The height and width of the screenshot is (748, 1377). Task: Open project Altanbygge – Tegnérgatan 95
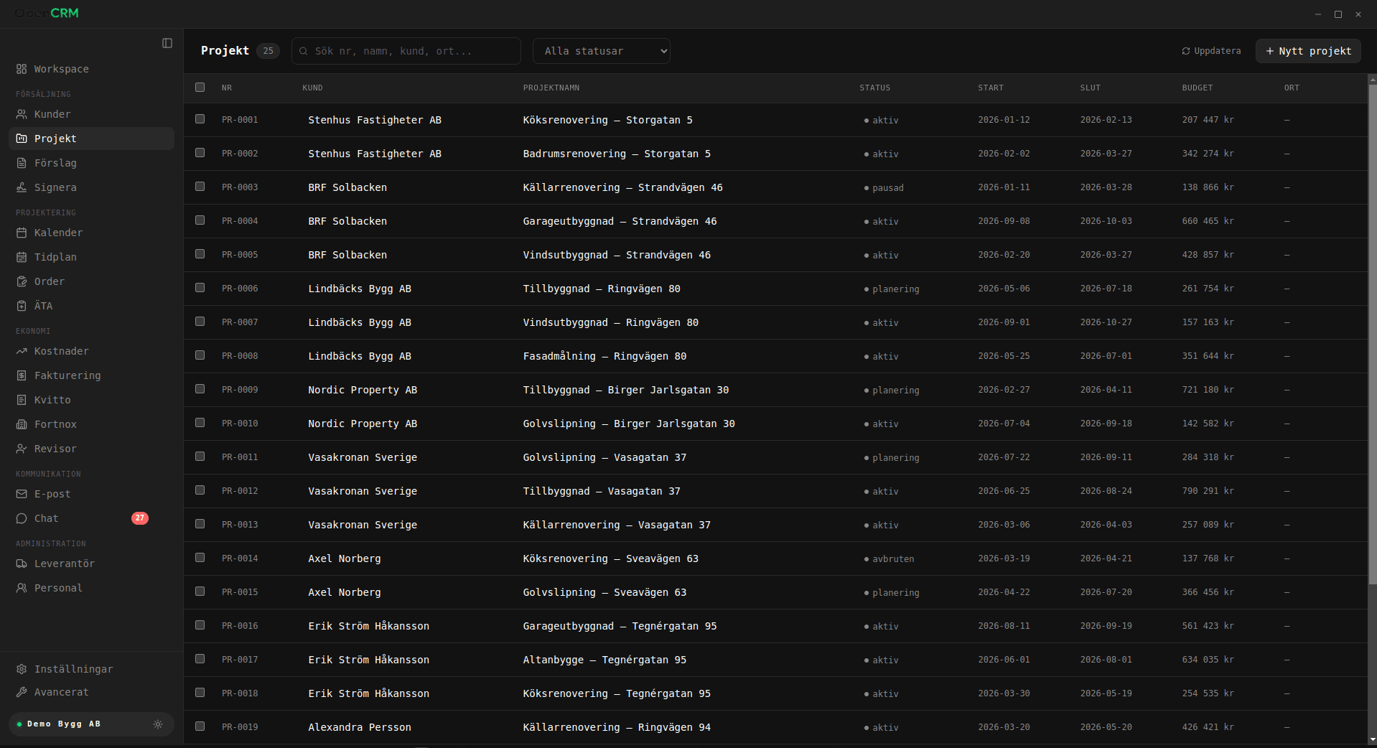coord(605,660)
